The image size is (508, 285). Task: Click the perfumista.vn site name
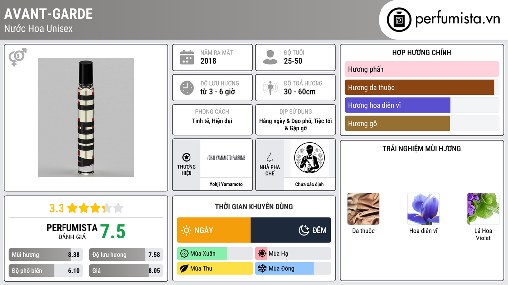(x=457, y=19)
